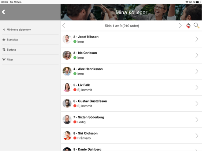Select Minimera sidomeny menu item

pos(30,30)
